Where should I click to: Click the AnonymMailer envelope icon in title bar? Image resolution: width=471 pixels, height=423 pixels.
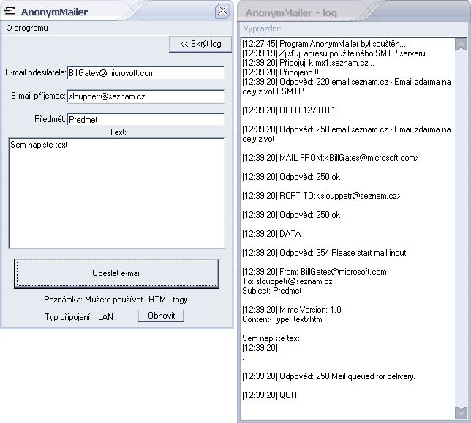coord(10,11)
